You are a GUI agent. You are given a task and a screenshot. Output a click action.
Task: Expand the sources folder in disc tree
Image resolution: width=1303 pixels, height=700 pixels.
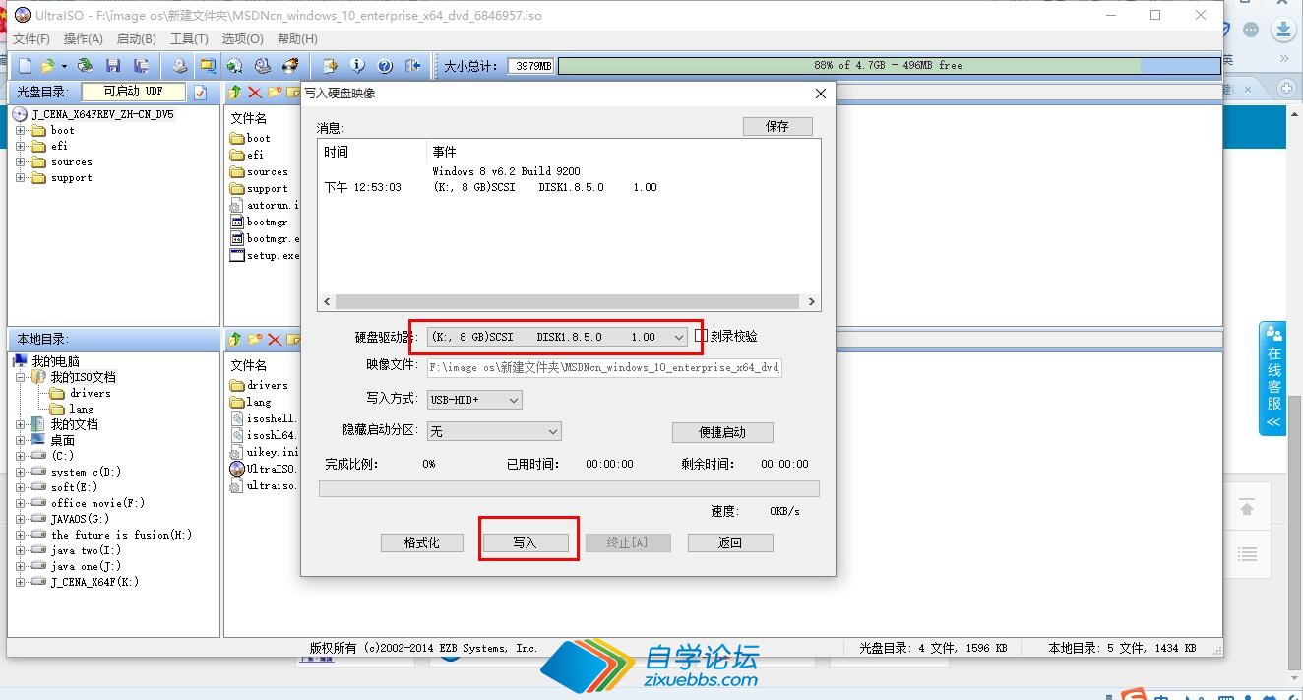[x=21, y=161]
